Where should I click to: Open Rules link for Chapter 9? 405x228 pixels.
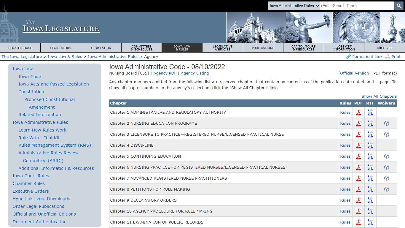(345, 200)
